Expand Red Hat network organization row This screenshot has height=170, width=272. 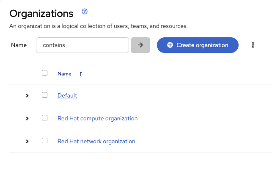click(27, 141)
